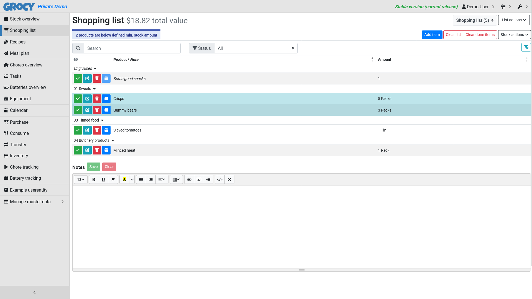Image resolution: width=532 pixels, height=299 pixels.
Task: Mark Crisps as done
Action: 78,99
